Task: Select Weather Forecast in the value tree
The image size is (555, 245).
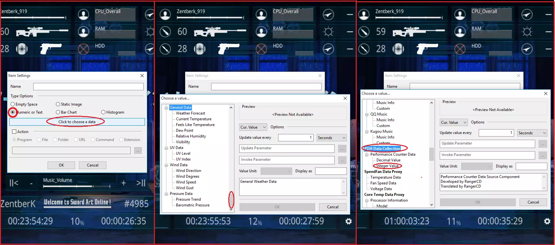Action: (190, 113)
